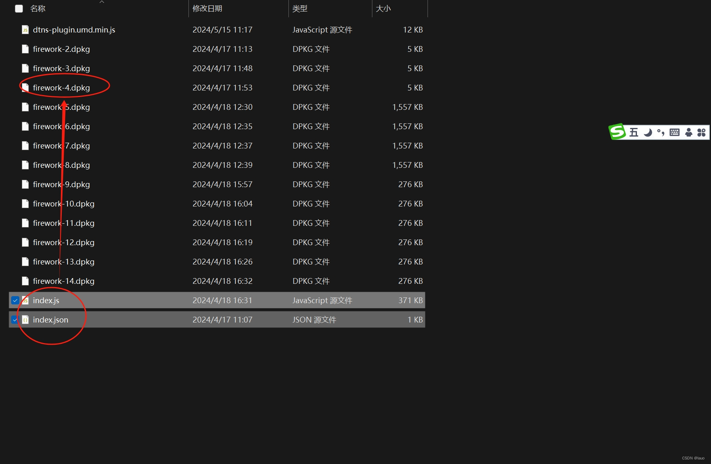Click the firework-14.dpkg file icon
The image size is (711, 464).
tap(25, 281)
